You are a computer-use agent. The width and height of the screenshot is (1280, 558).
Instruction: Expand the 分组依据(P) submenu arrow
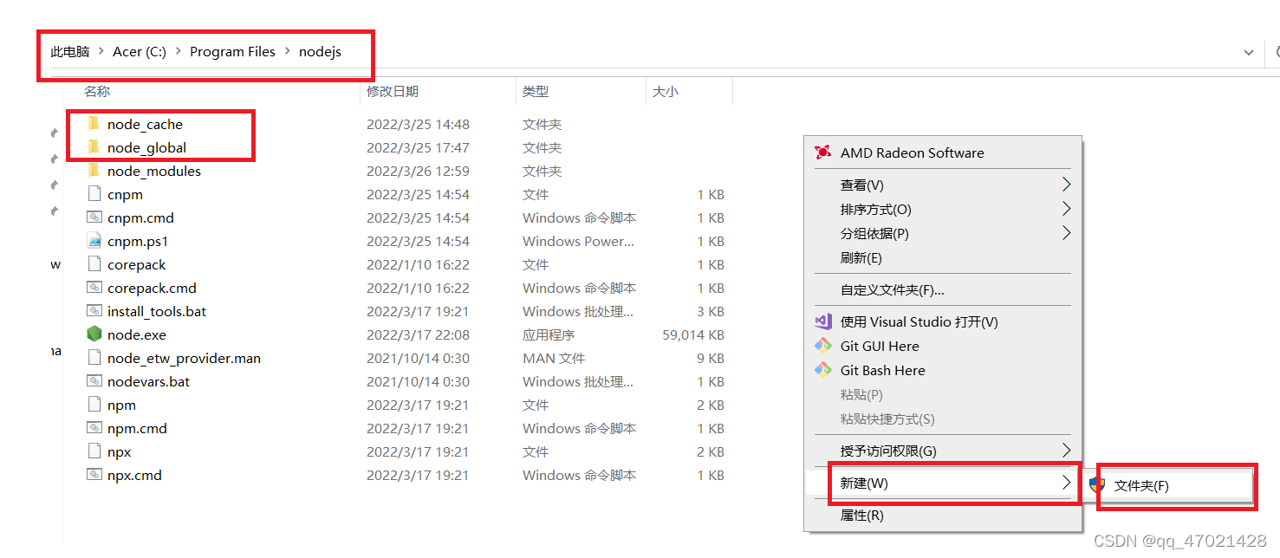pyautogui.click(x=1066, y=233)
